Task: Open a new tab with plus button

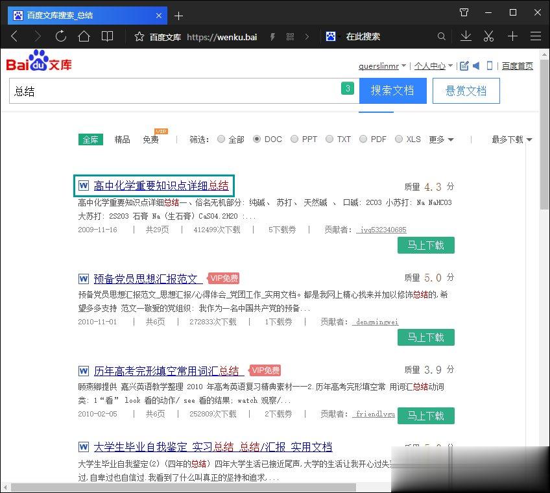Action: (x=178, y=16)
